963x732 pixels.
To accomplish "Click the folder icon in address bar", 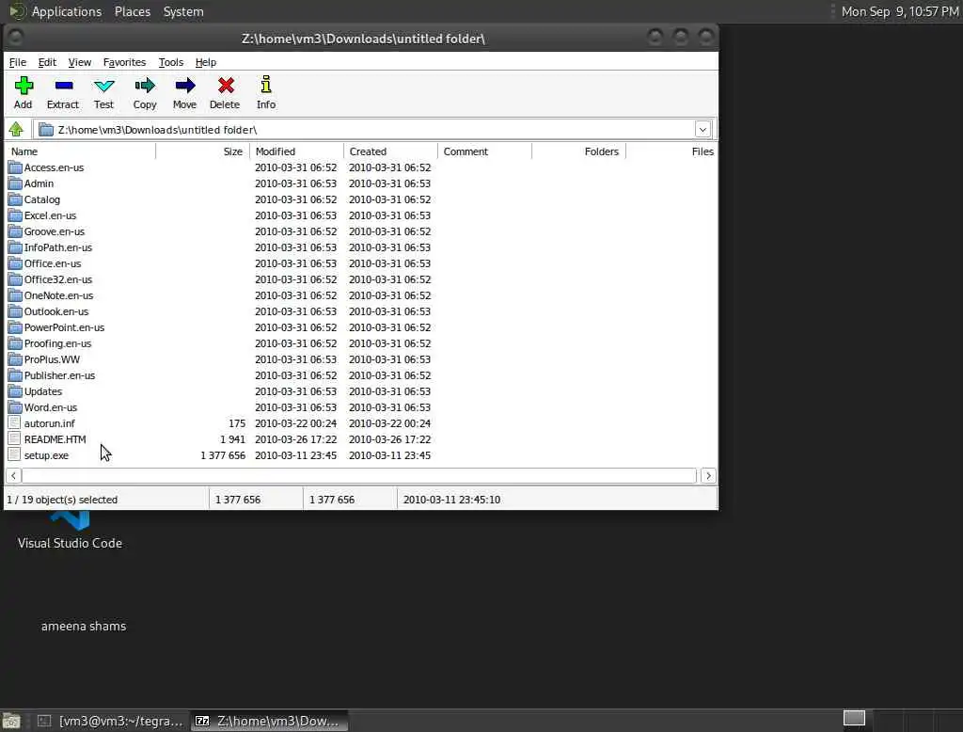I will 46,129.
